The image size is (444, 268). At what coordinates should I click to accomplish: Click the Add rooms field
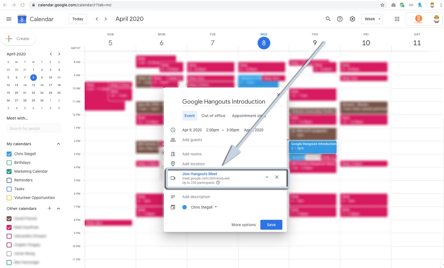coord(192,154)
